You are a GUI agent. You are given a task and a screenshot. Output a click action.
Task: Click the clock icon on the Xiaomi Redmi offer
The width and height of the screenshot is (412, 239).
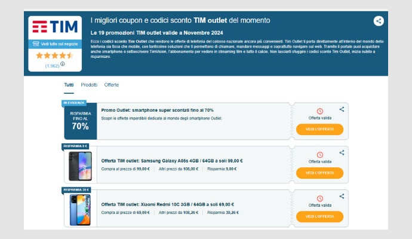[320, 198]
